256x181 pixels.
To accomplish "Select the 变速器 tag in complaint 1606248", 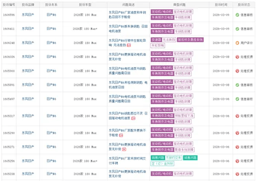I will tap(156, 40).
